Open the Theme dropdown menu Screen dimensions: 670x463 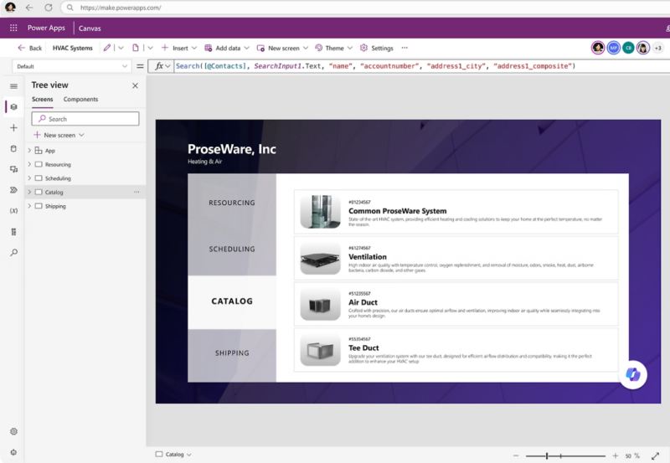[x=333, y=48]
